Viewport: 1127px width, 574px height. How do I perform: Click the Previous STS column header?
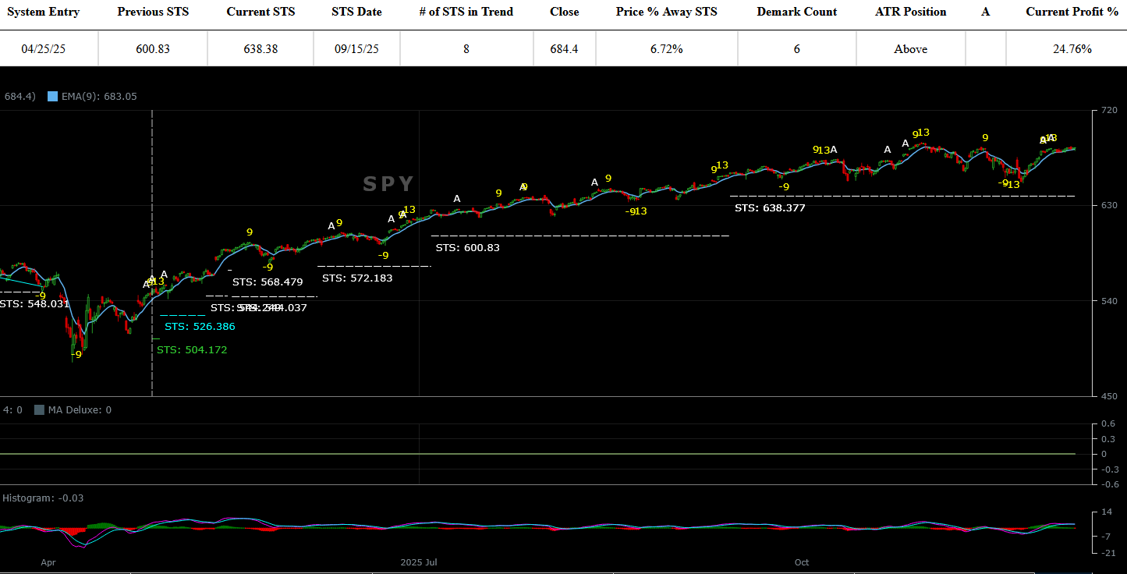[153, 12]
